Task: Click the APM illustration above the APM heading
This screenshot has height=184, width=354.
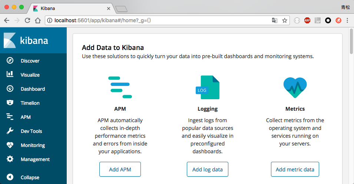Action: tap(120, 87)
